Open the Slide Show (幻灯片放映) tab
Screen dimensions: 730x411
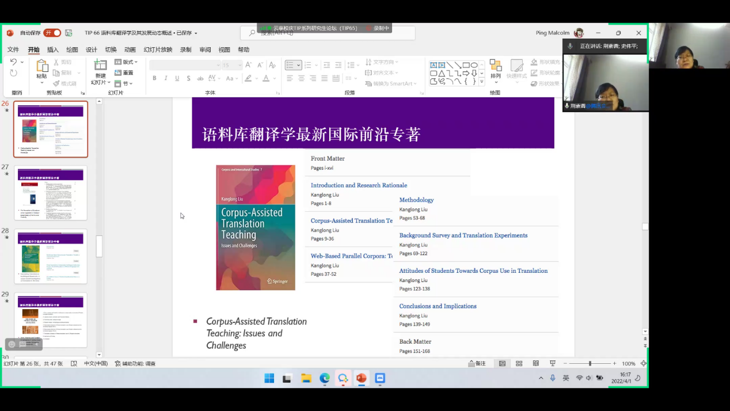click(x=158, y=50)
